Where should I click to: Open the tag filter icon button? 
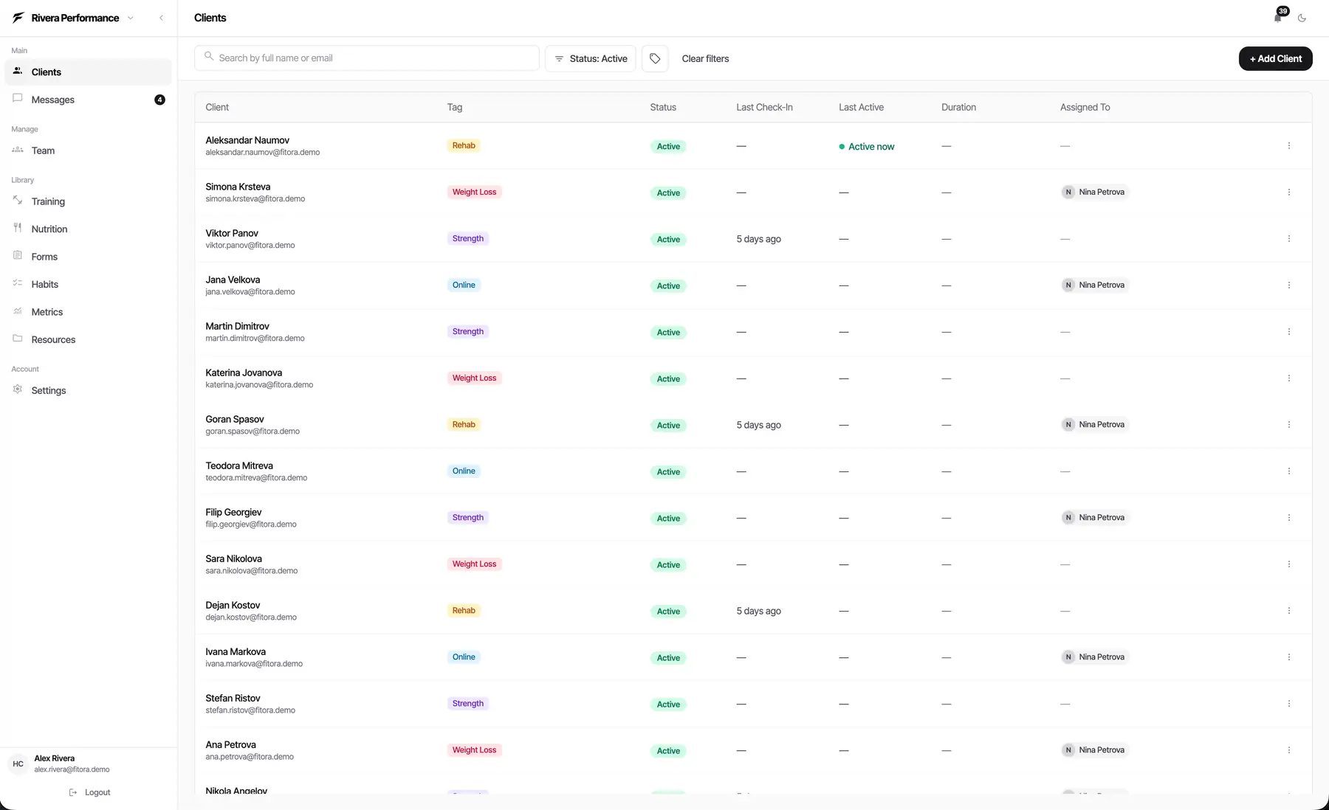[x=655, y=58]
